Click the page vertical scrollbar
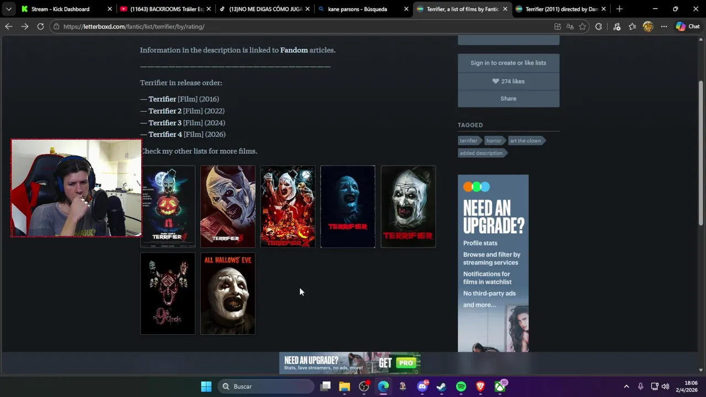This screenshot has height=397, width=706. [x=701, y=153]
